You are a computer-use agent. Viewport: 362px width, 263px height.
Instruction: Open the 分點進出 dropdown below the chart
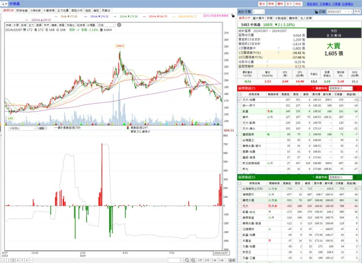tap(22, 128)
